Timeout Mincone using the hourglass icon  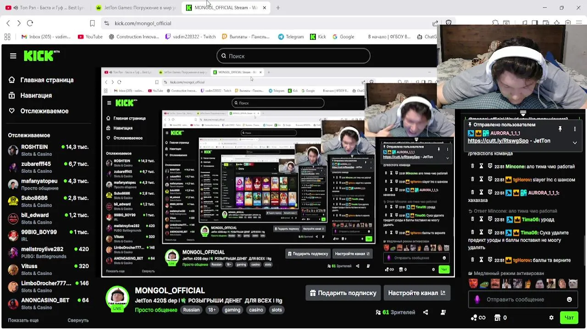point(481,166)
